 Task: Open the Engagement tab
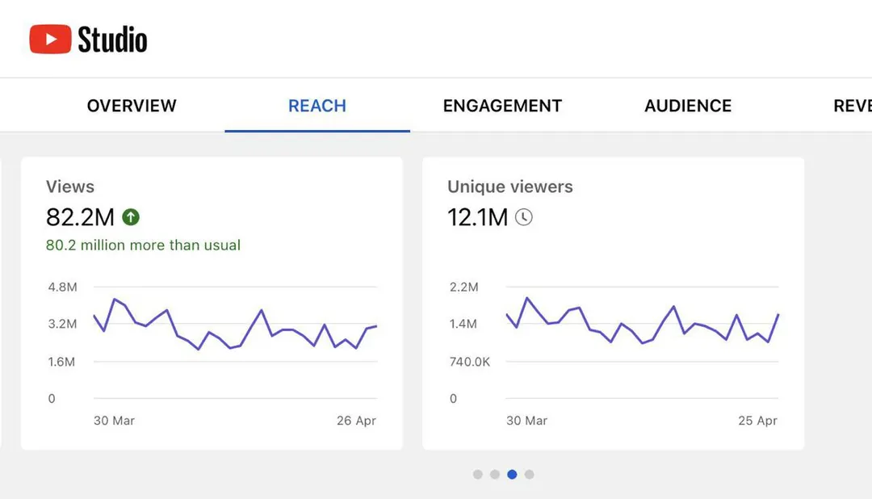(x=502, y=106)
